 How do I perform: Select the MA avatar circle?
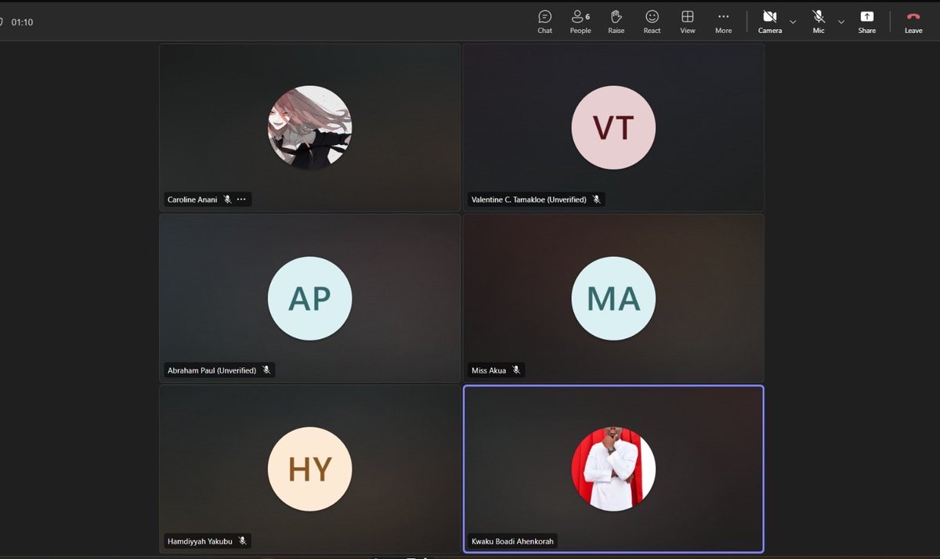613,298
